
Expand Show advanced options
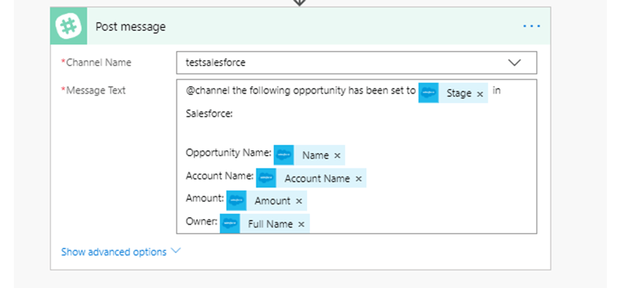121,252
